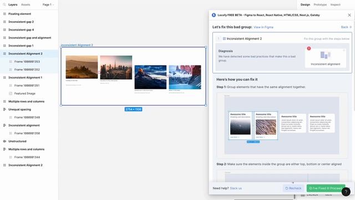Click image icon beside Featured Image layer
355x200 pixels.
tap(11, 93)
